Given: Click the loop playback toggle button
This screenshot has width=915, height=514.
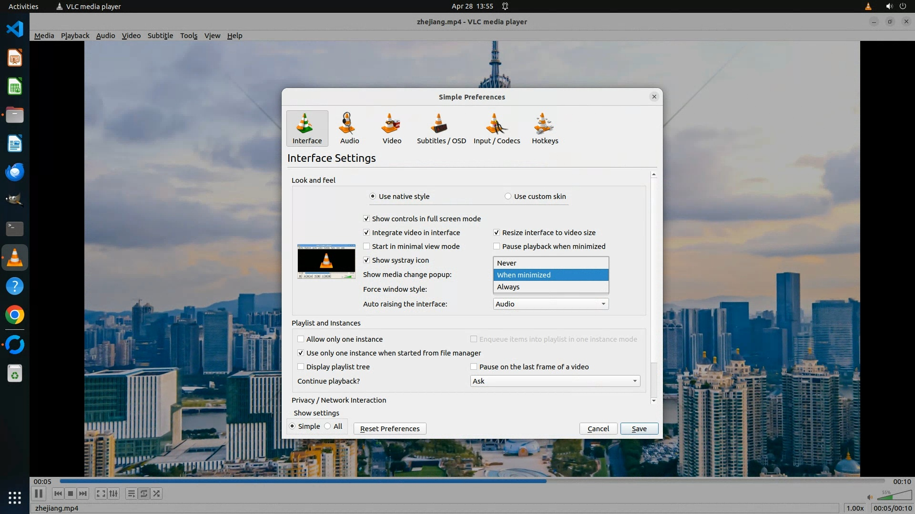Looking at the screenshot, I should tap(144, 494).
